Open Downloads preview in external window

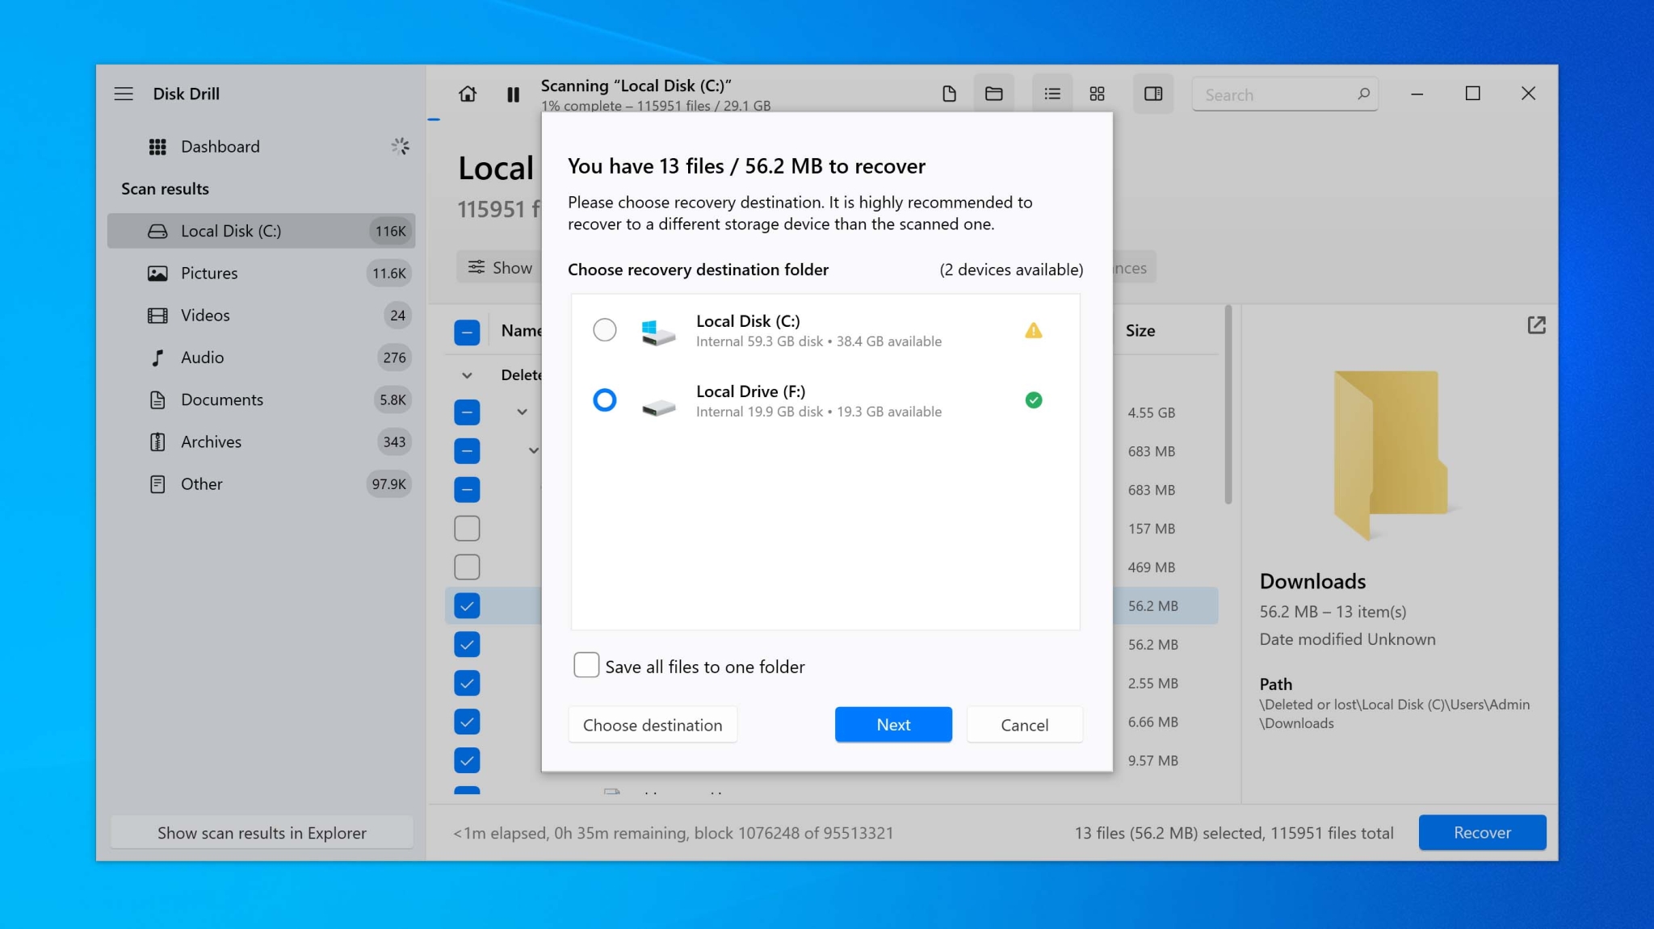point(1537,324)
